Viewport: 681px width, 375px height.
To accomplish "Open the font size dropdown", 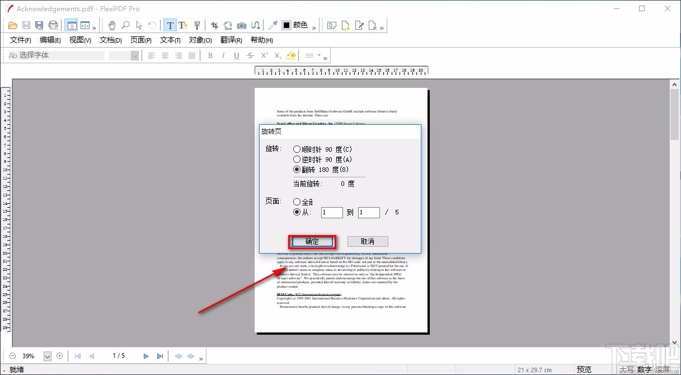I will pos(134,55).
